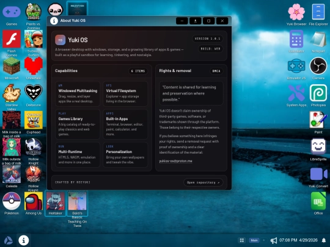Select the Virtual Filesystem capability card

click(x=125, y=93)
